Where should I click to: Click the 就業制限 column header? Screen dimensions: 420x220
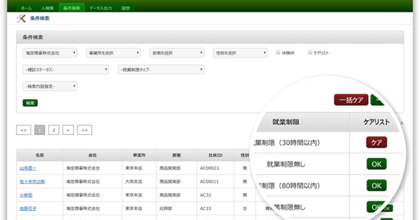pos(286,122)
